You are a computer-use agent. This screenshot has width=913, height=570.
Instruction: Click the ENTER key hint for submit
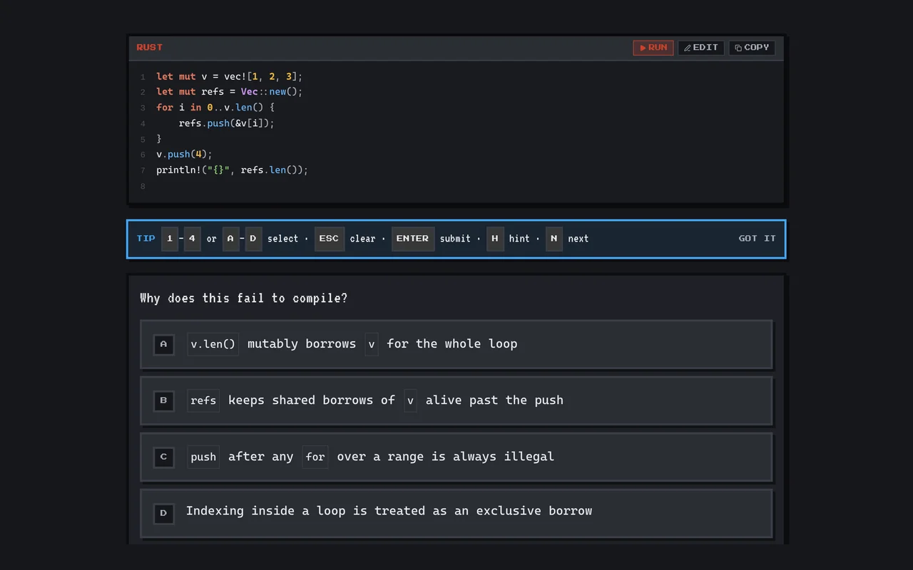coord(413,239)
